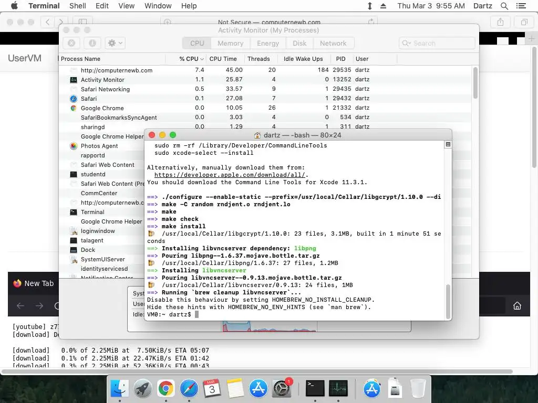Screen dimensions: 538x403
Task: Click the Terminal window vertical scrollbar
Action: click(448, 302)
